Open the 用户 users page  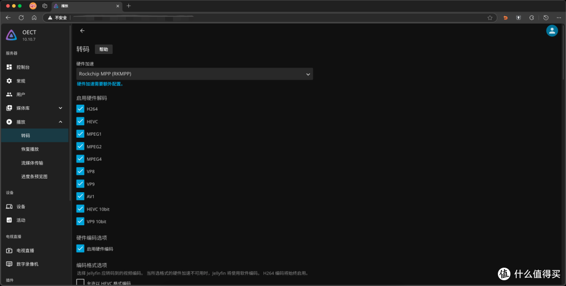(x=35, y=94)
